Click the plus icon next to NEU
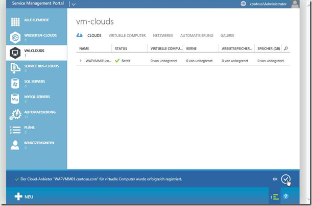The width and height of the screenshot is (312, 206). [x=18, y=197]
